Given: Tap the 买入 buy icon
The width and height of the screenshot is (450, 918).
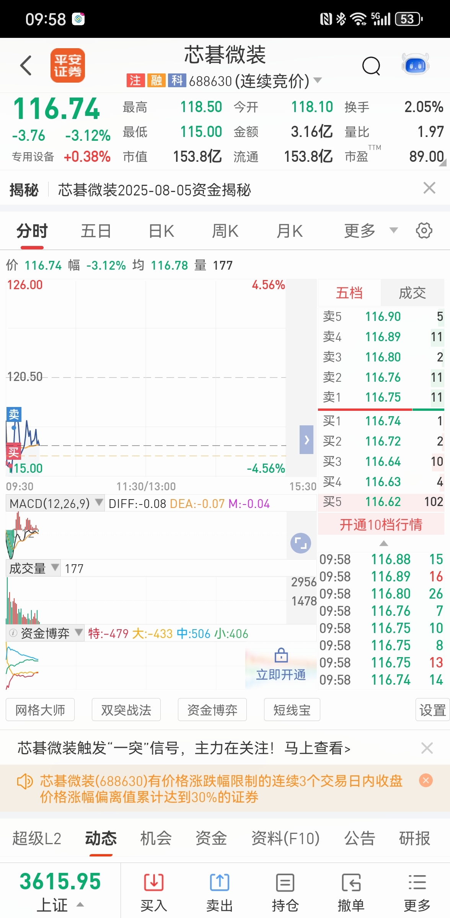Looking at the screenshot, I should [154, 883].
